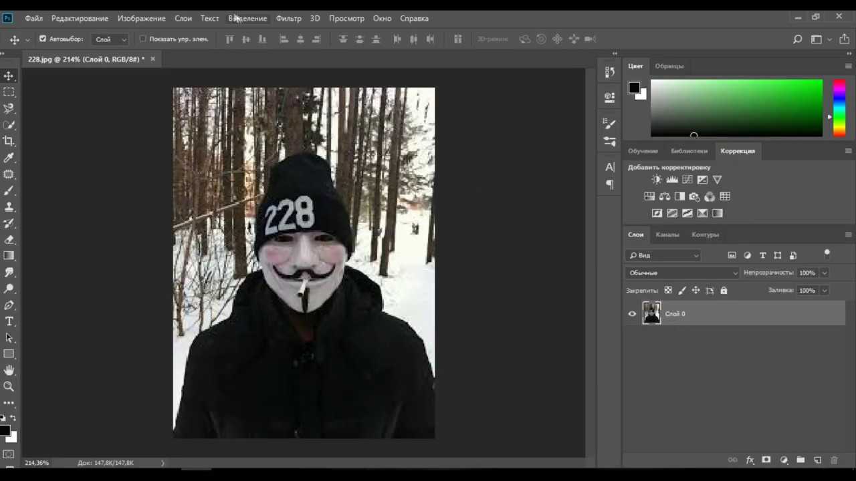Viewport: 856px width, 481px height.
Task: Open the layer styles fx button
Action: tap(750, 460)
